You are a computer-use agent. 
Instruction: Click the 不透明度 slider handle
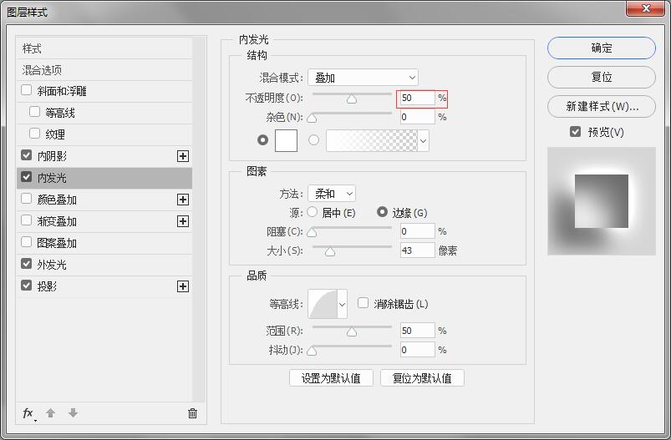click(352, 99)
